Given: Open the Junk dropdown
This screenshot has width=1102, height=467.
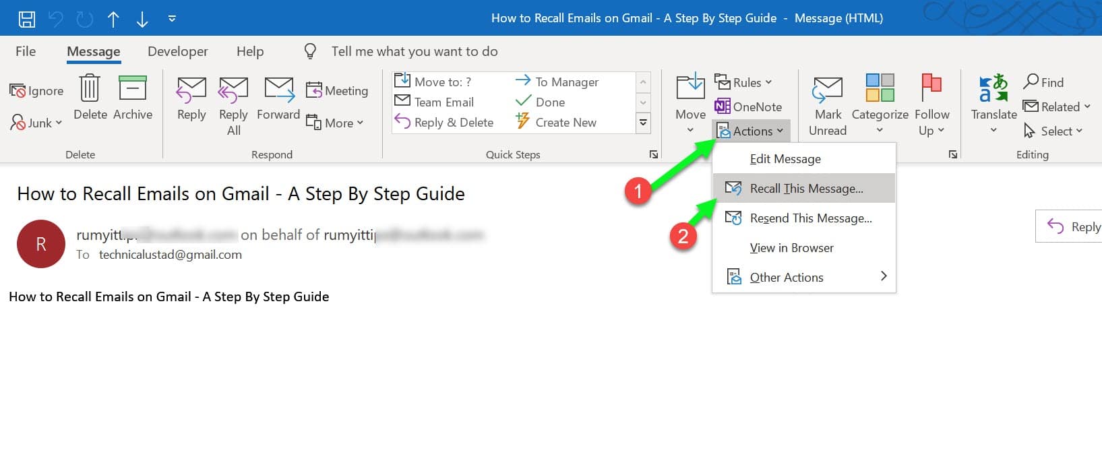Looking at the screenshot, I should click(36, 123).
